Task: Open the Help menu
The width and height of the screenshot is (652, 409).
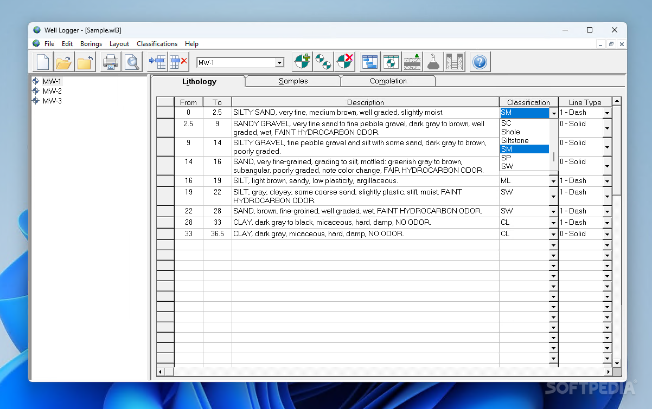Action: tap(191, 44)
